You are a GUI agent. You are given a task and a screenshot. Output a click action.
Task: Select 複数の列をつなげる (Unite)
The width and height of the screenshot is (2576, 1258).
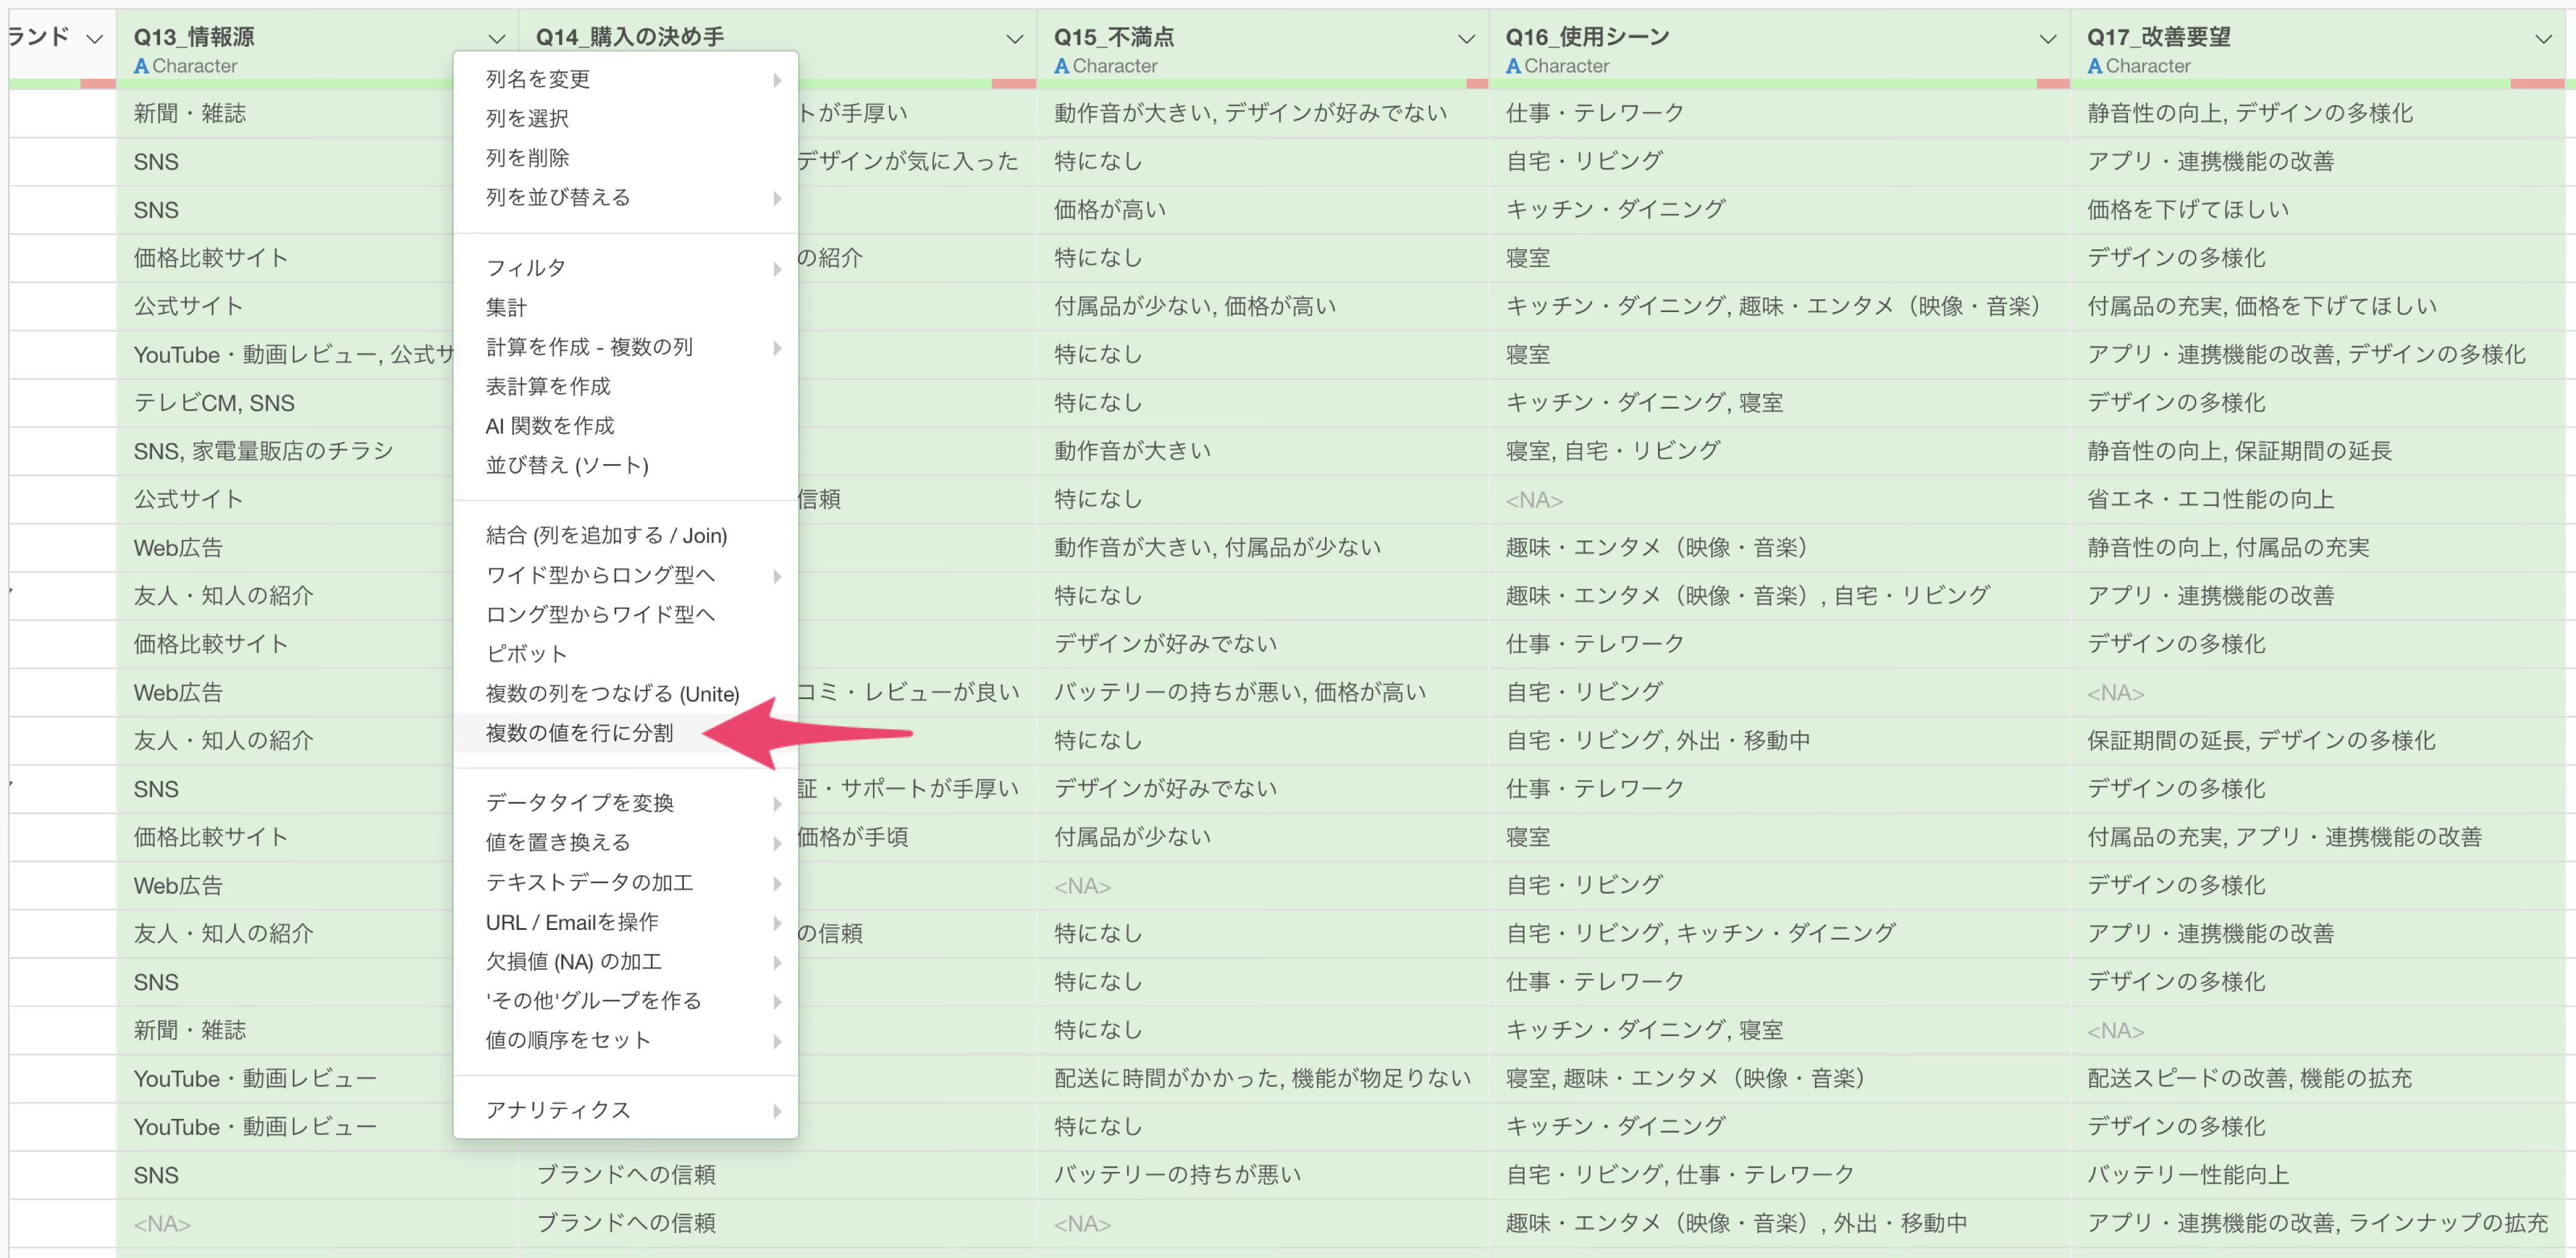click(x=626, y=693)
